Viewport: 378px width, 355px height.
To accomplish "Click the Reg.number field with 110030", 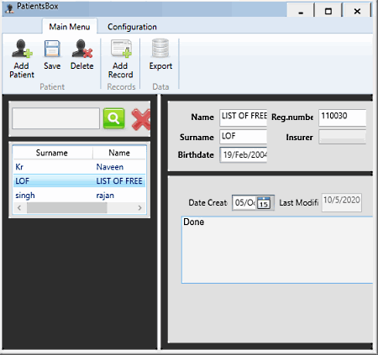I will pyautogui.click(x=342, y=117).
